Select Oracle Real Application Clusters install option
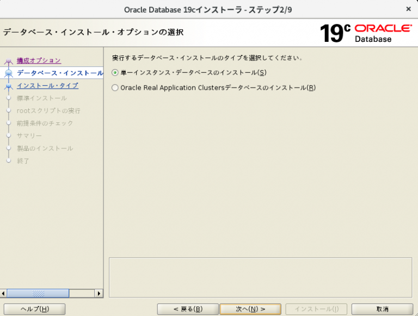418x316 pixels. [x=115, y=88]
